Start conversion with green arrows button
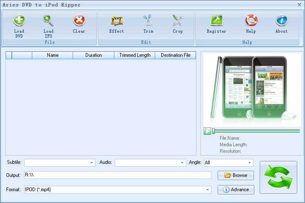The width and height of the screenshot is (305, 203). (x=278, y=177)
